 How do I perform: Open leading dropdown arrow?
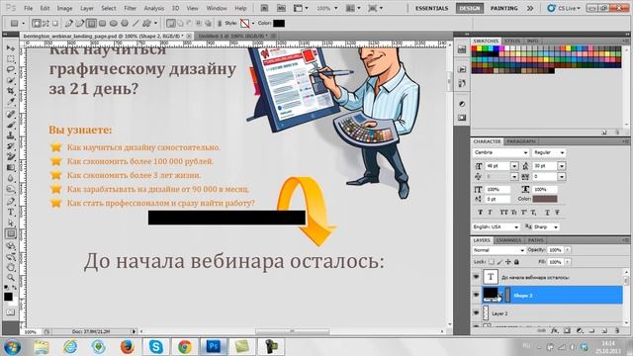coord(562,166)
